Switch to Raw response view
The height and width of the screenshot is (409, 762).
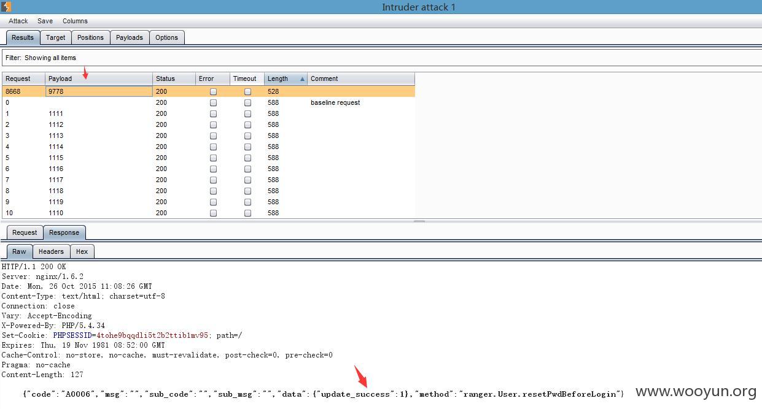coord(19,251)
